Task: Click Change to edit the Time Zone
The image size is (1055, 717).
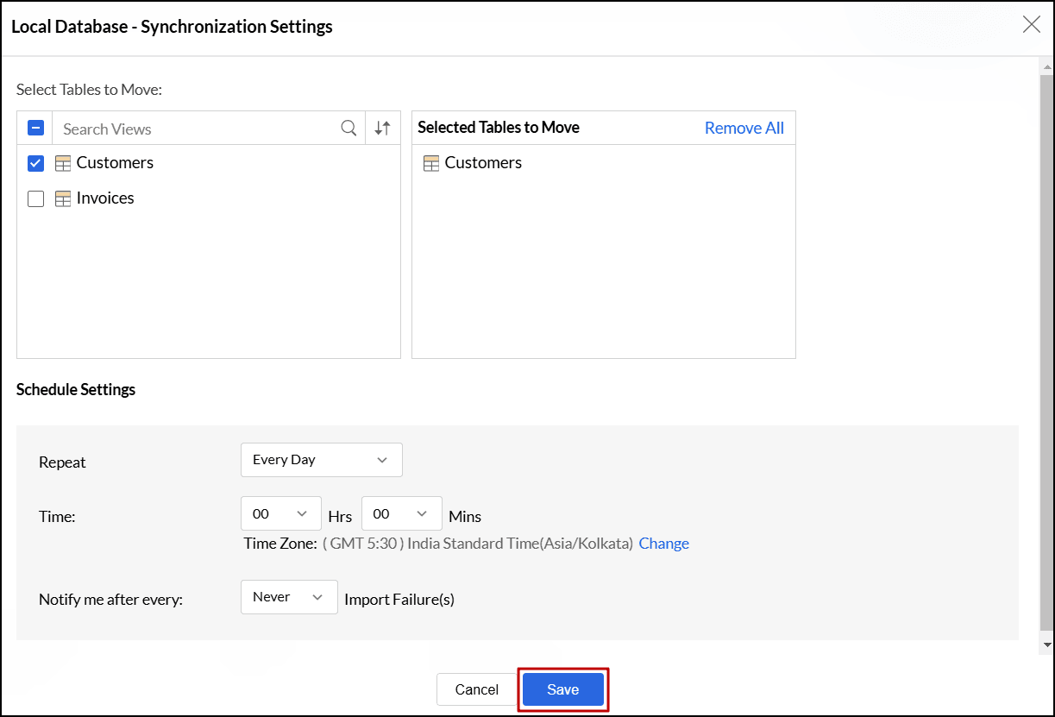Action: pos(663,544)
